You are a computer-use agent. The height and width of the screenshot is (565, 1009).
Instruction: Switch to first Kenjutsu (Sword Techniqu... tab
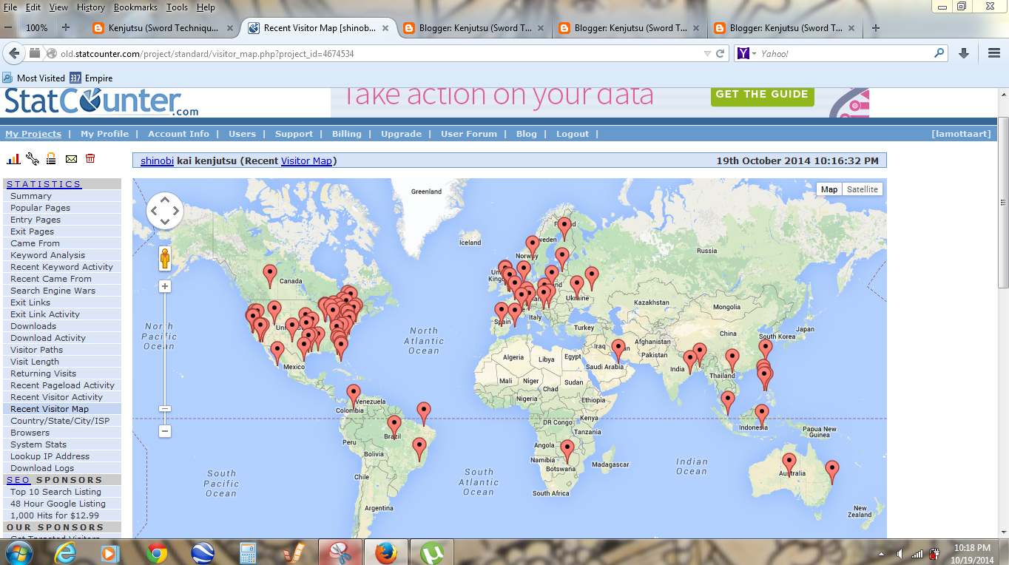[162, 28]
